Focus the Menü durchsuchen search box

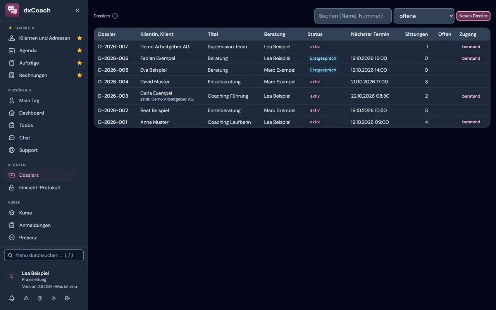(x=44, y=255)
